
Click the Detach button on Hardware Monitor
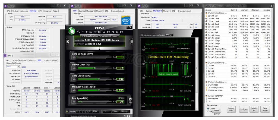click(x=170, y=35)
